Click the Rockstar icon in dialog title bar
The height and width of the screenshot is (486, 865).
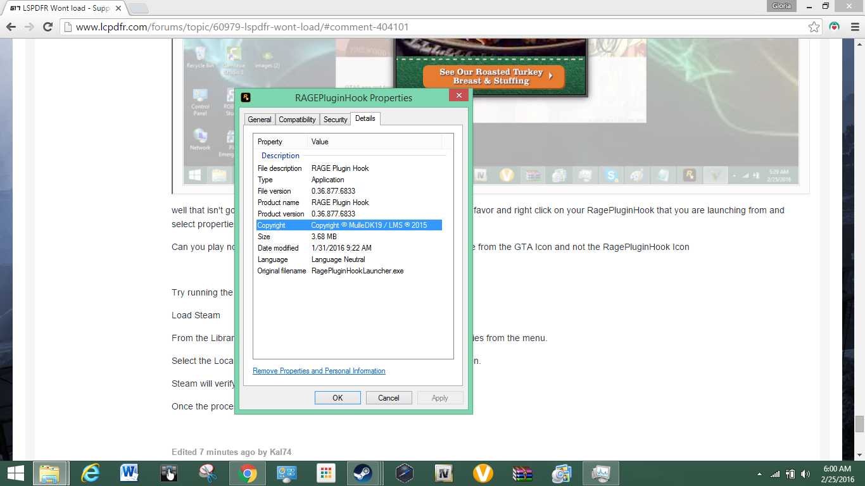click(x=246, y=97)
